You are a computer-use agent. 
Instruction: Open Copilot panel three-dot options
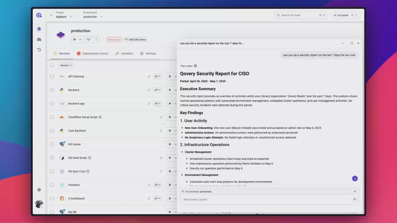(343, 43)
